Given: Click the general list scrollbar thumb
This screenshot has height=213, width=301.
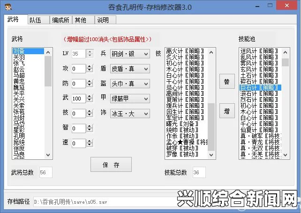Looking at the screenshot, I should pos(48,71).
